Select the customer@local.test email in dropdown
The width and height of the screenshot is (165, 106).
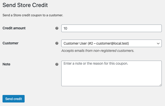pyautogui.click(x=112, y=43)
